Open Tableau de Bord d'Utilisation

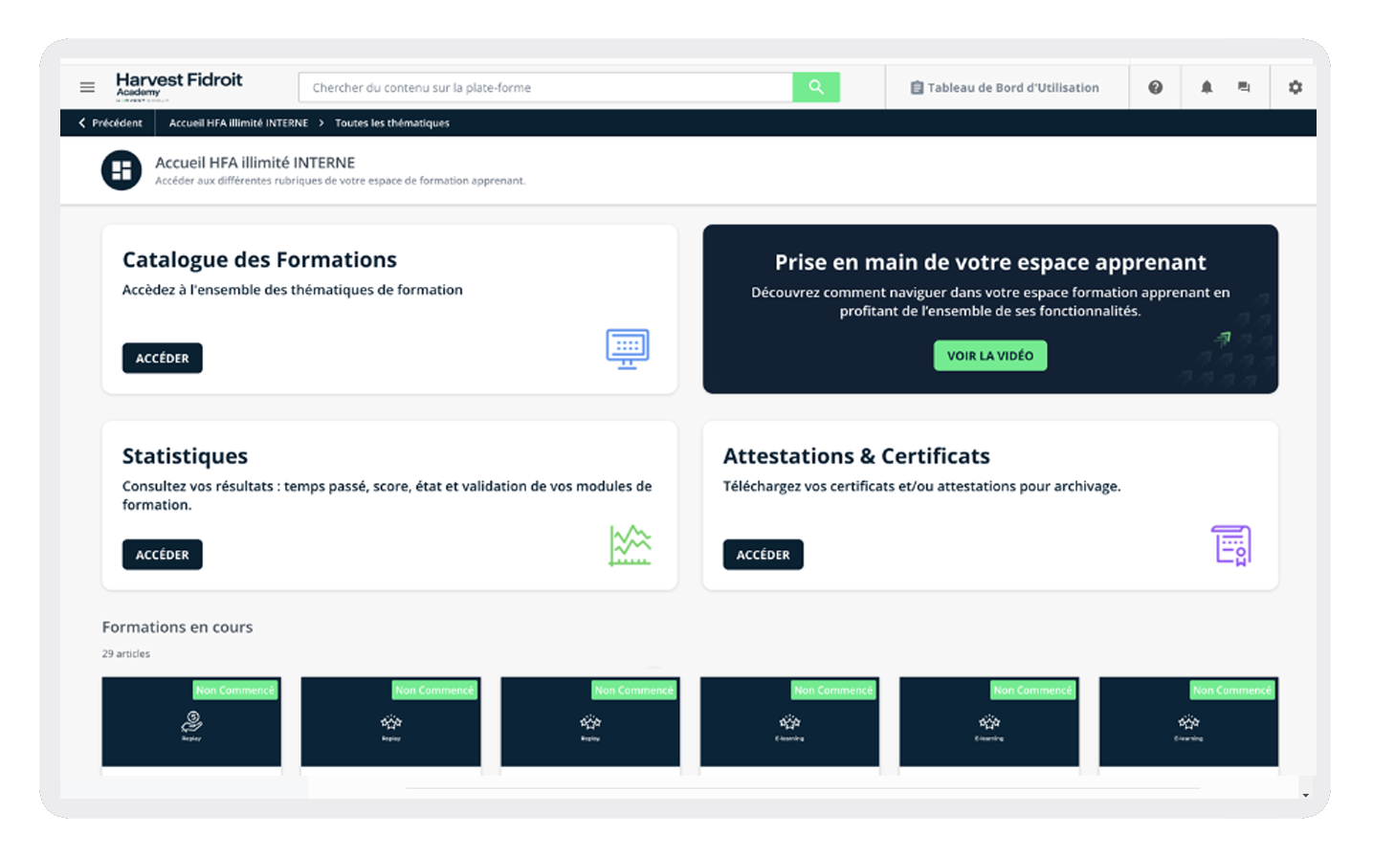click(1005, 87)
